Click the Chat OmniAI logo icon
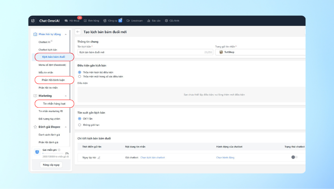This screenshot has width=334, height=189. (x=33, y=20)
